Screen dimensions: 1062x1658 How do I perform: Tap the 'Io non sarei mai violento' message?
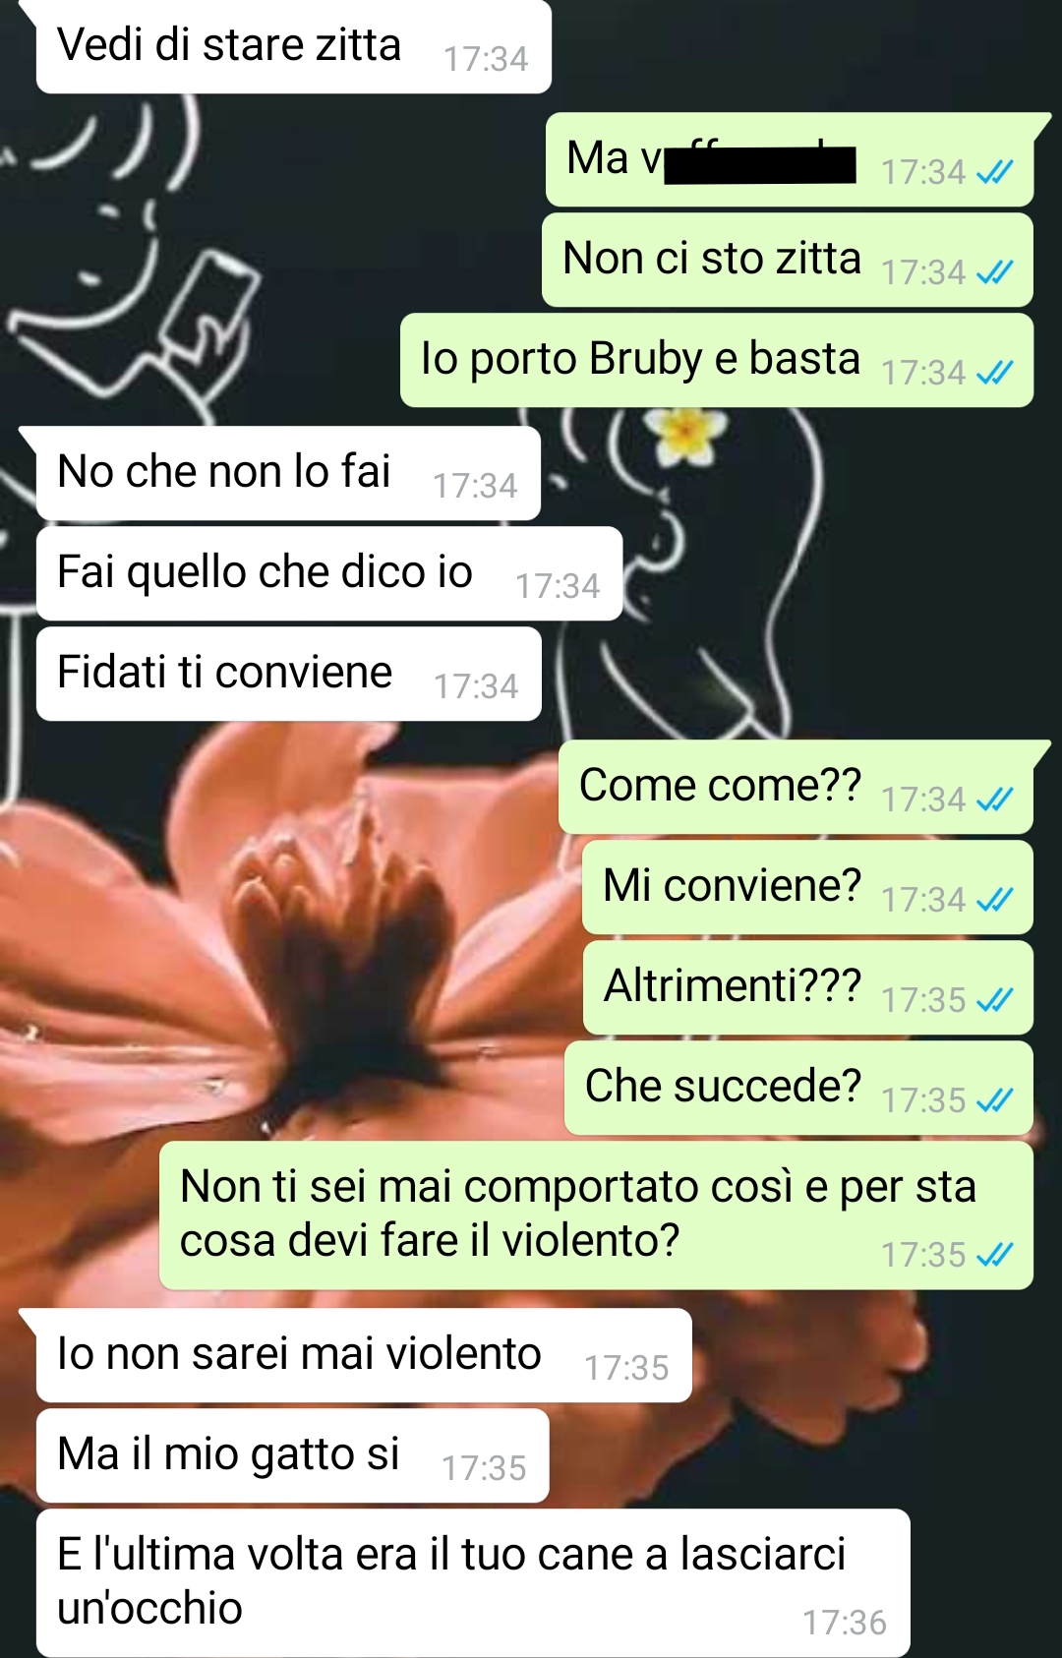click(364, 1355)
